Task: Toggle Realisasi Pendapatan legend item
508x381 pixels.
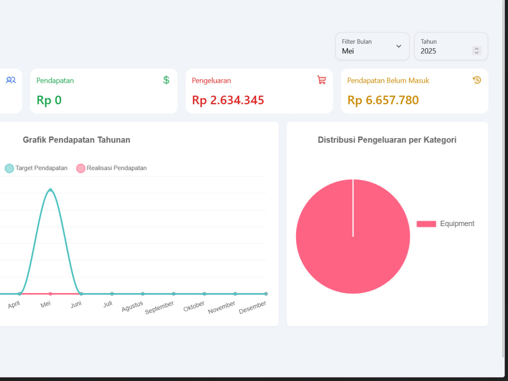Action: pos(111,168)
